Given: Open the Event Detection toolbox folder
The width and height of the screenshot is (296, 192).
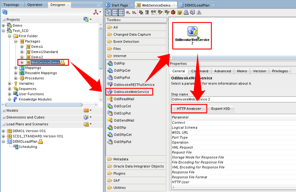Looking at the screenshot, I should [136, 42].
